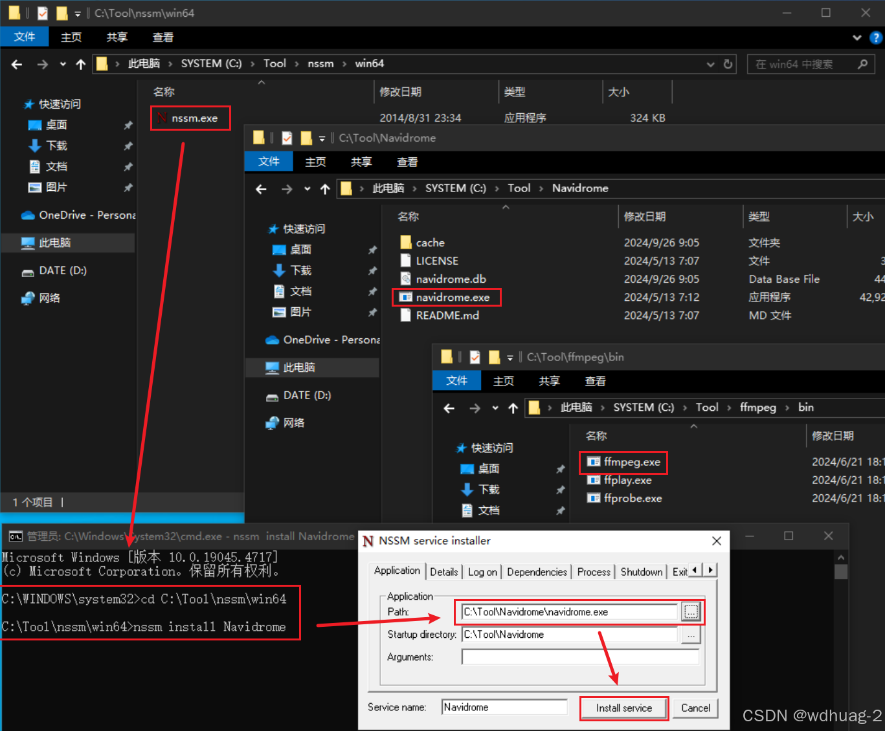This screenshot has width=885, height=731.
Task: Go back in the win64 Explorer window
Action: point(17,64)
